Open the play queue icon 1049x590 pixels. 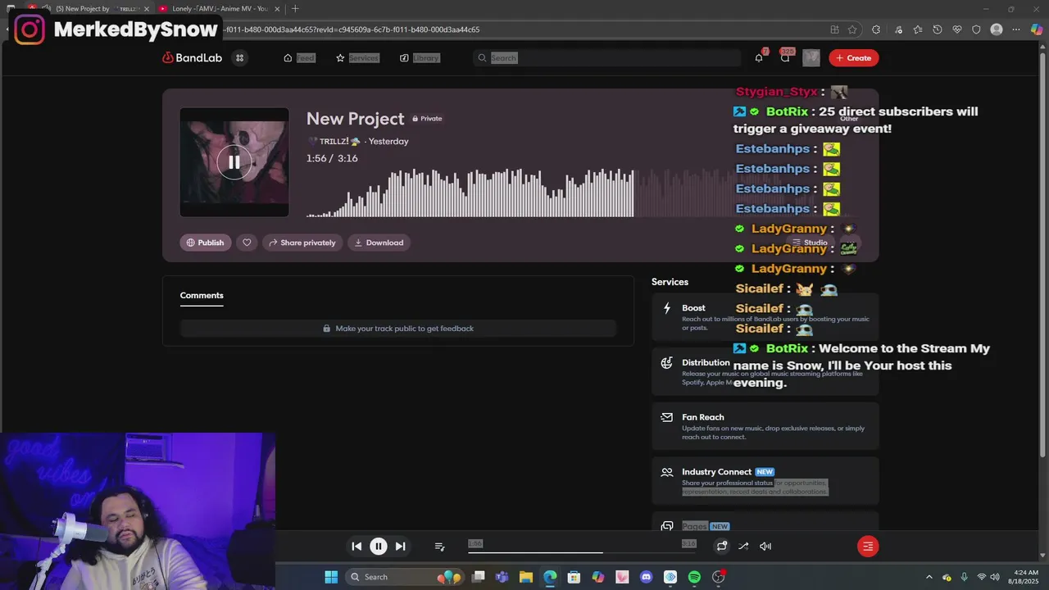coord(439,547)
